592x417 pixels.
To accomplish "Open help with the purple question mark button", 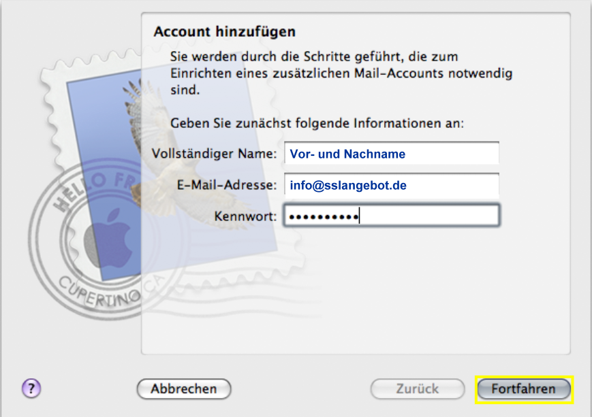I will (31, 388).
